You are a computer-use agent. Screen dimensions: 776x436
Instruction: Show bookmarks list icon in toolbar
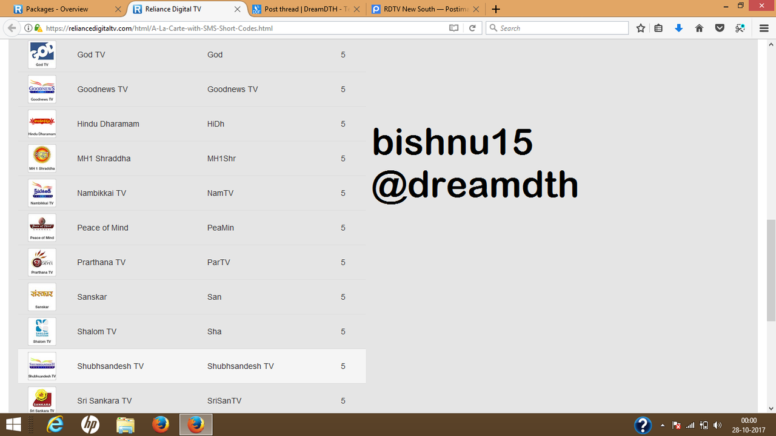coord(659,28)
